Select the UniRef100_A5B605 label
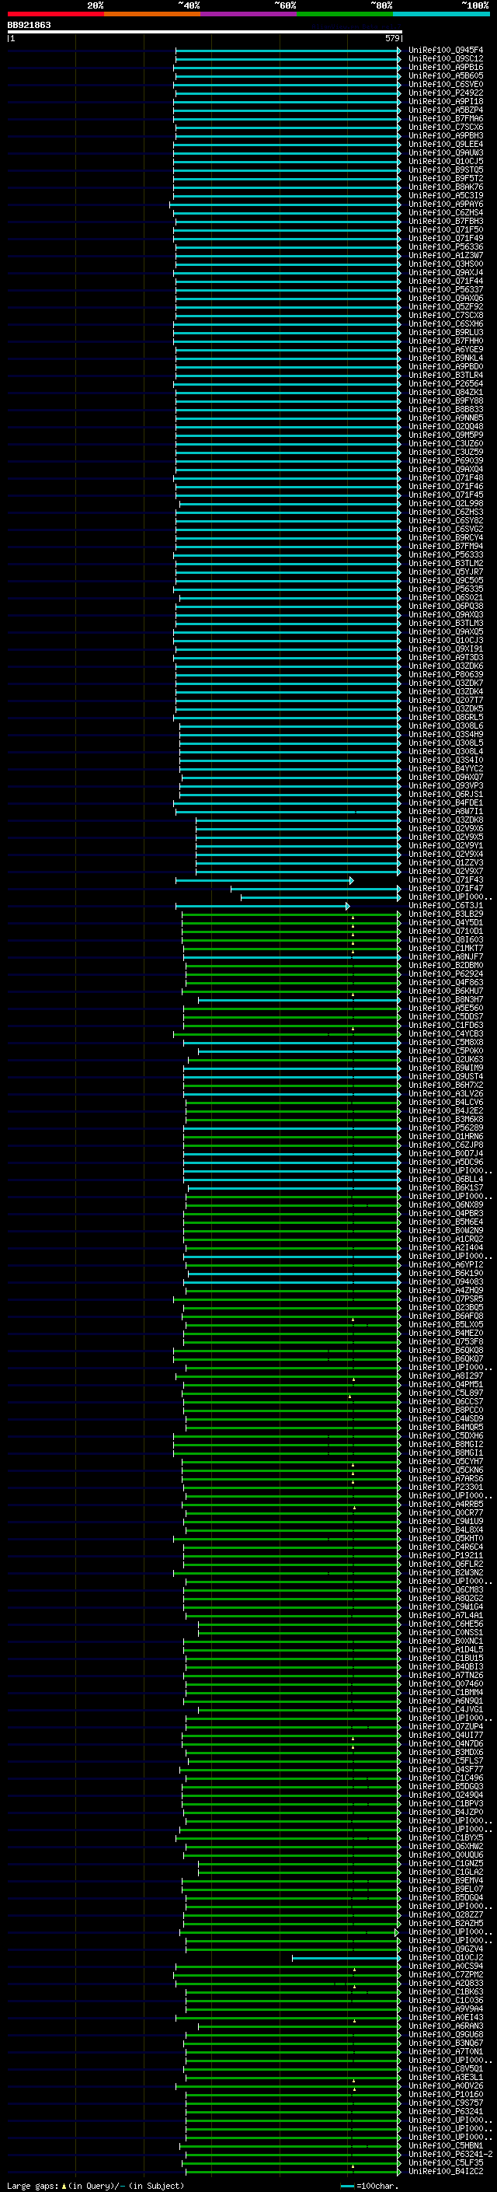The image size is (497, 2192). point(446,75)
